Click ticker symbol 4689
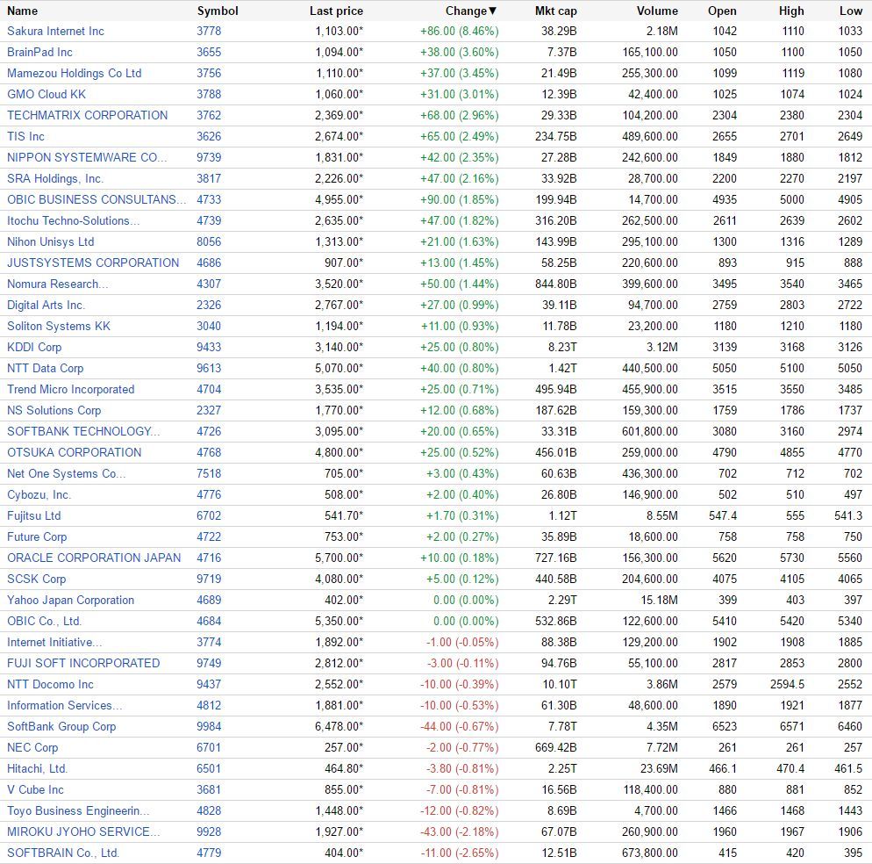Image resolution: width=872 pixels, height=864 pixels. point(209,600)
